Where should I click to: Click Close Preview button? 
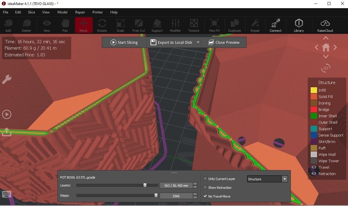[224, 42]
